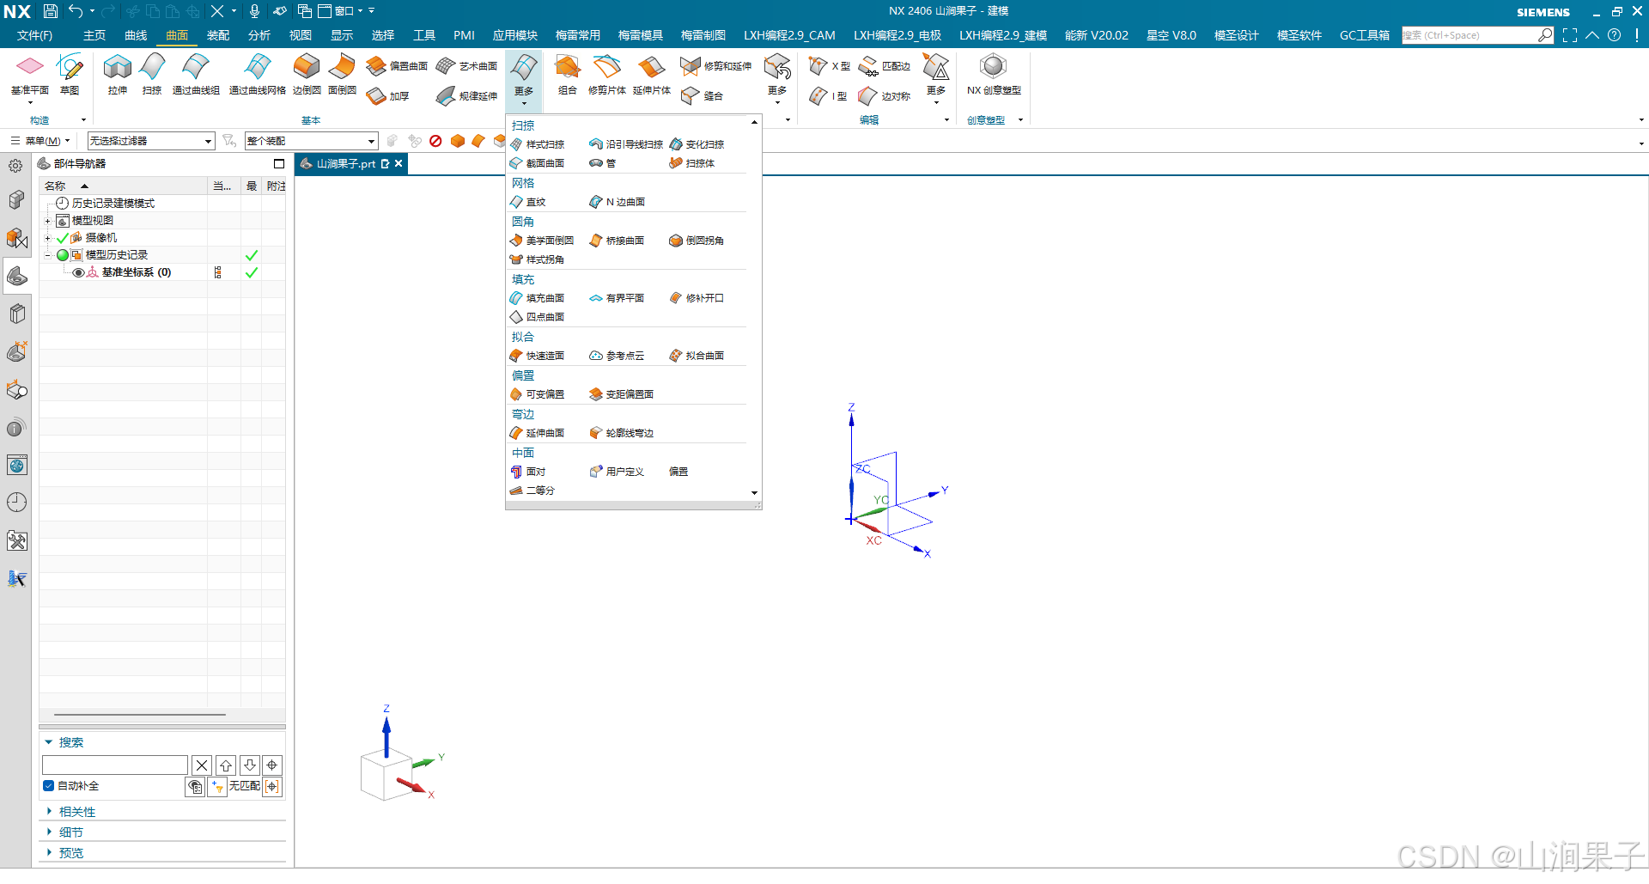Click the microphone voice command icon
The width and height of the screenshot is (1649, 884).
click(x=254, y=11)
